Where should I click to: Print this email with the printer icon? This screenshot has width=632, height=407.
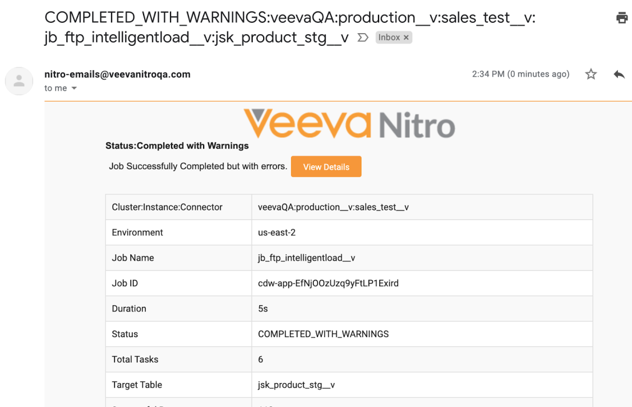[622, 18]
